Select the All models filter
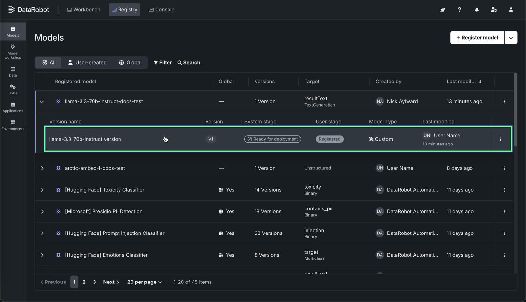526x302 pixels. click(48, 62)
